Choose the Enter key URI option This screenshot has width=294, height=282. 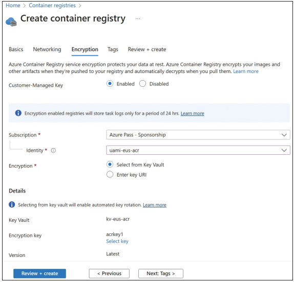click(110, 174)
